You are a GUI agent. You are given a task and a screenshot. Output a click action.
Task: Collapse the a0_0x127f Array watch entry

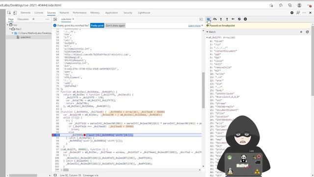207,37
